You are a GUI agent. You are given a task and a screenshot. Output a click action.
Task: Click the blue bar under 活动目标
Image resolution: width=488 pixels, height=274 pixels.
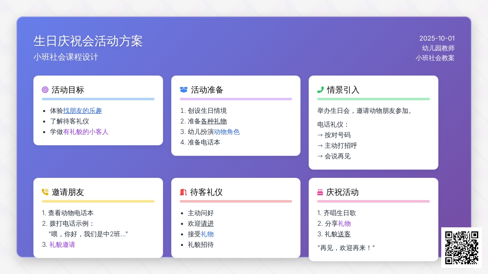(x=98, y=99)
